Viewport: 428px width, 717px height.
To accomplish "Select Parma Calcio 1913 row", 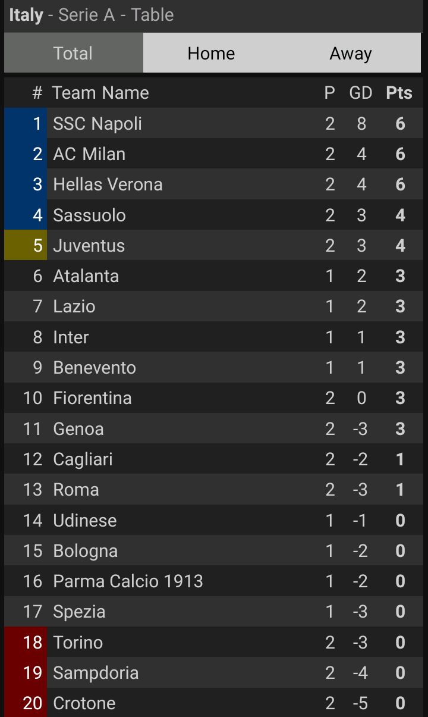I will click(128, 581).
